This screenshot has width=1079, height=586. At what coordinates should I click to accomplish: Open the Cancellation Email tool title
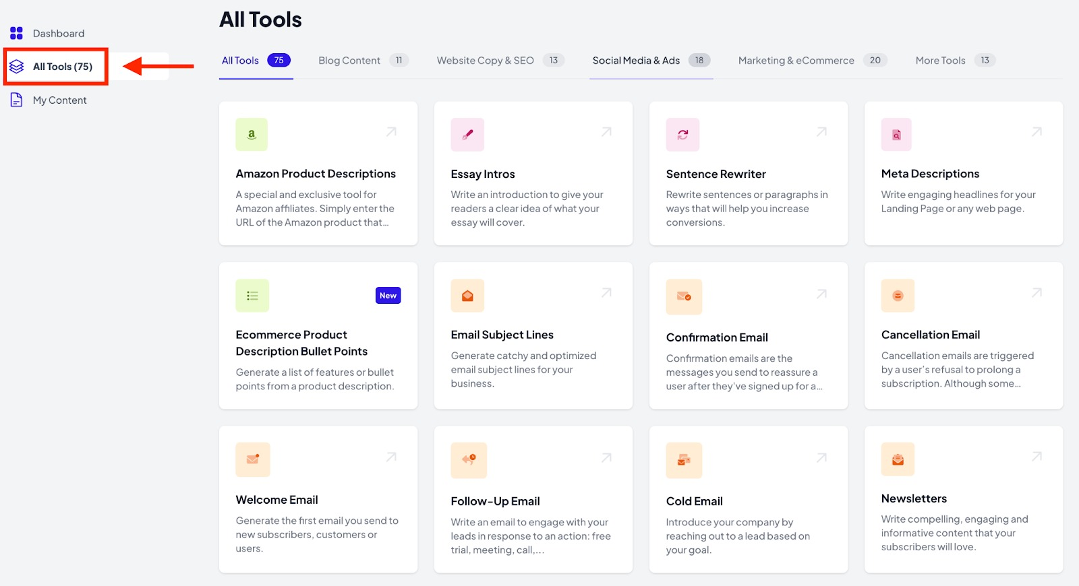tap(930, 335)
